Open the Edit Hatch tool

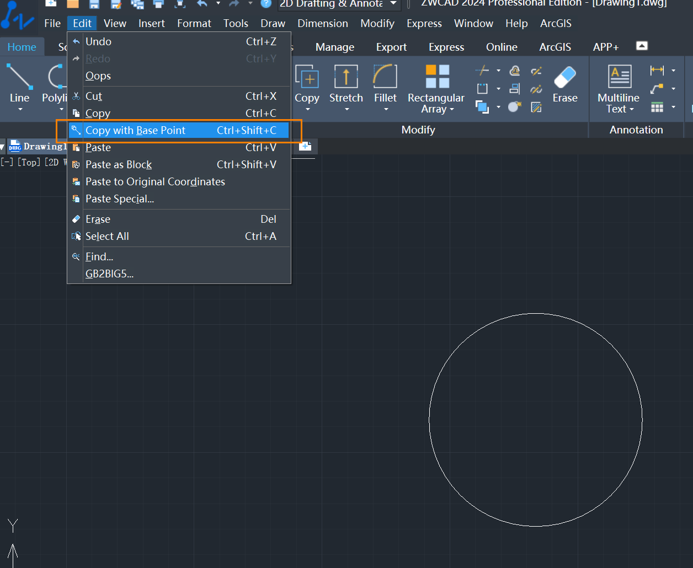point(536,106)
